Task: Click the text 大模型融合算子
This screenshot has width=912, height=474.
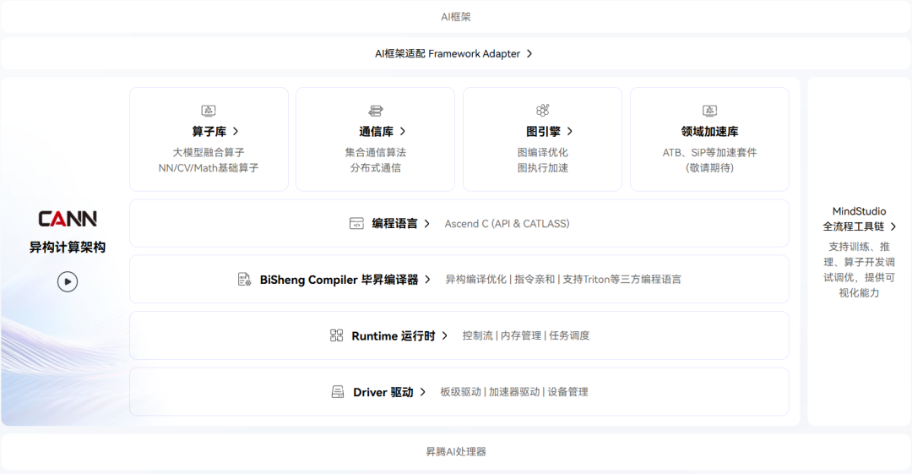Action: [x=209, y=153]
